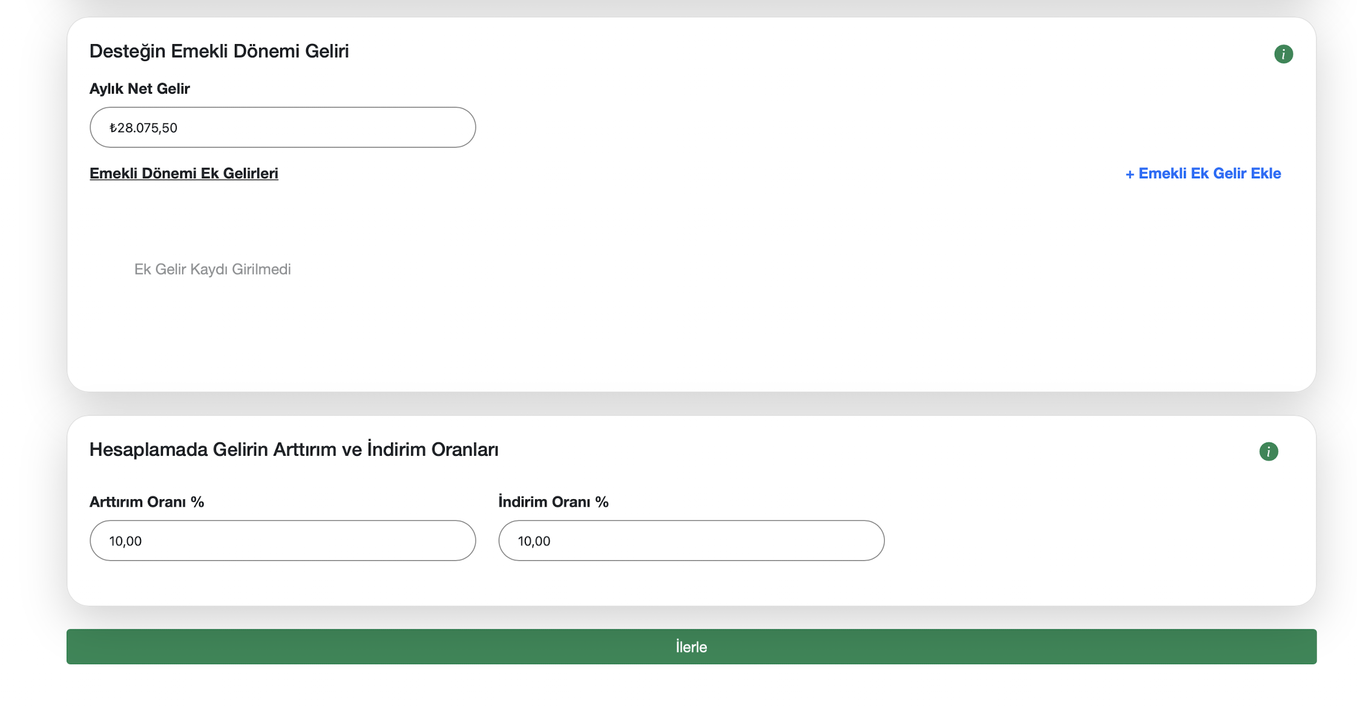
Task: Click the 10,00 value under Arttırım Oranı
Action: pyautogui.click(x=125, y=541)
